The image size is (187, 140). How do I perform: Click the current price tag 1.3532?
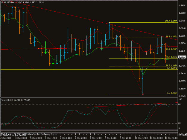click(182, 57)
